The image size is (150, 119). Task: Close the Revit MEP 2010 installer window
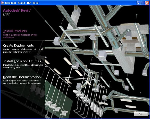(x=147, y=3)
